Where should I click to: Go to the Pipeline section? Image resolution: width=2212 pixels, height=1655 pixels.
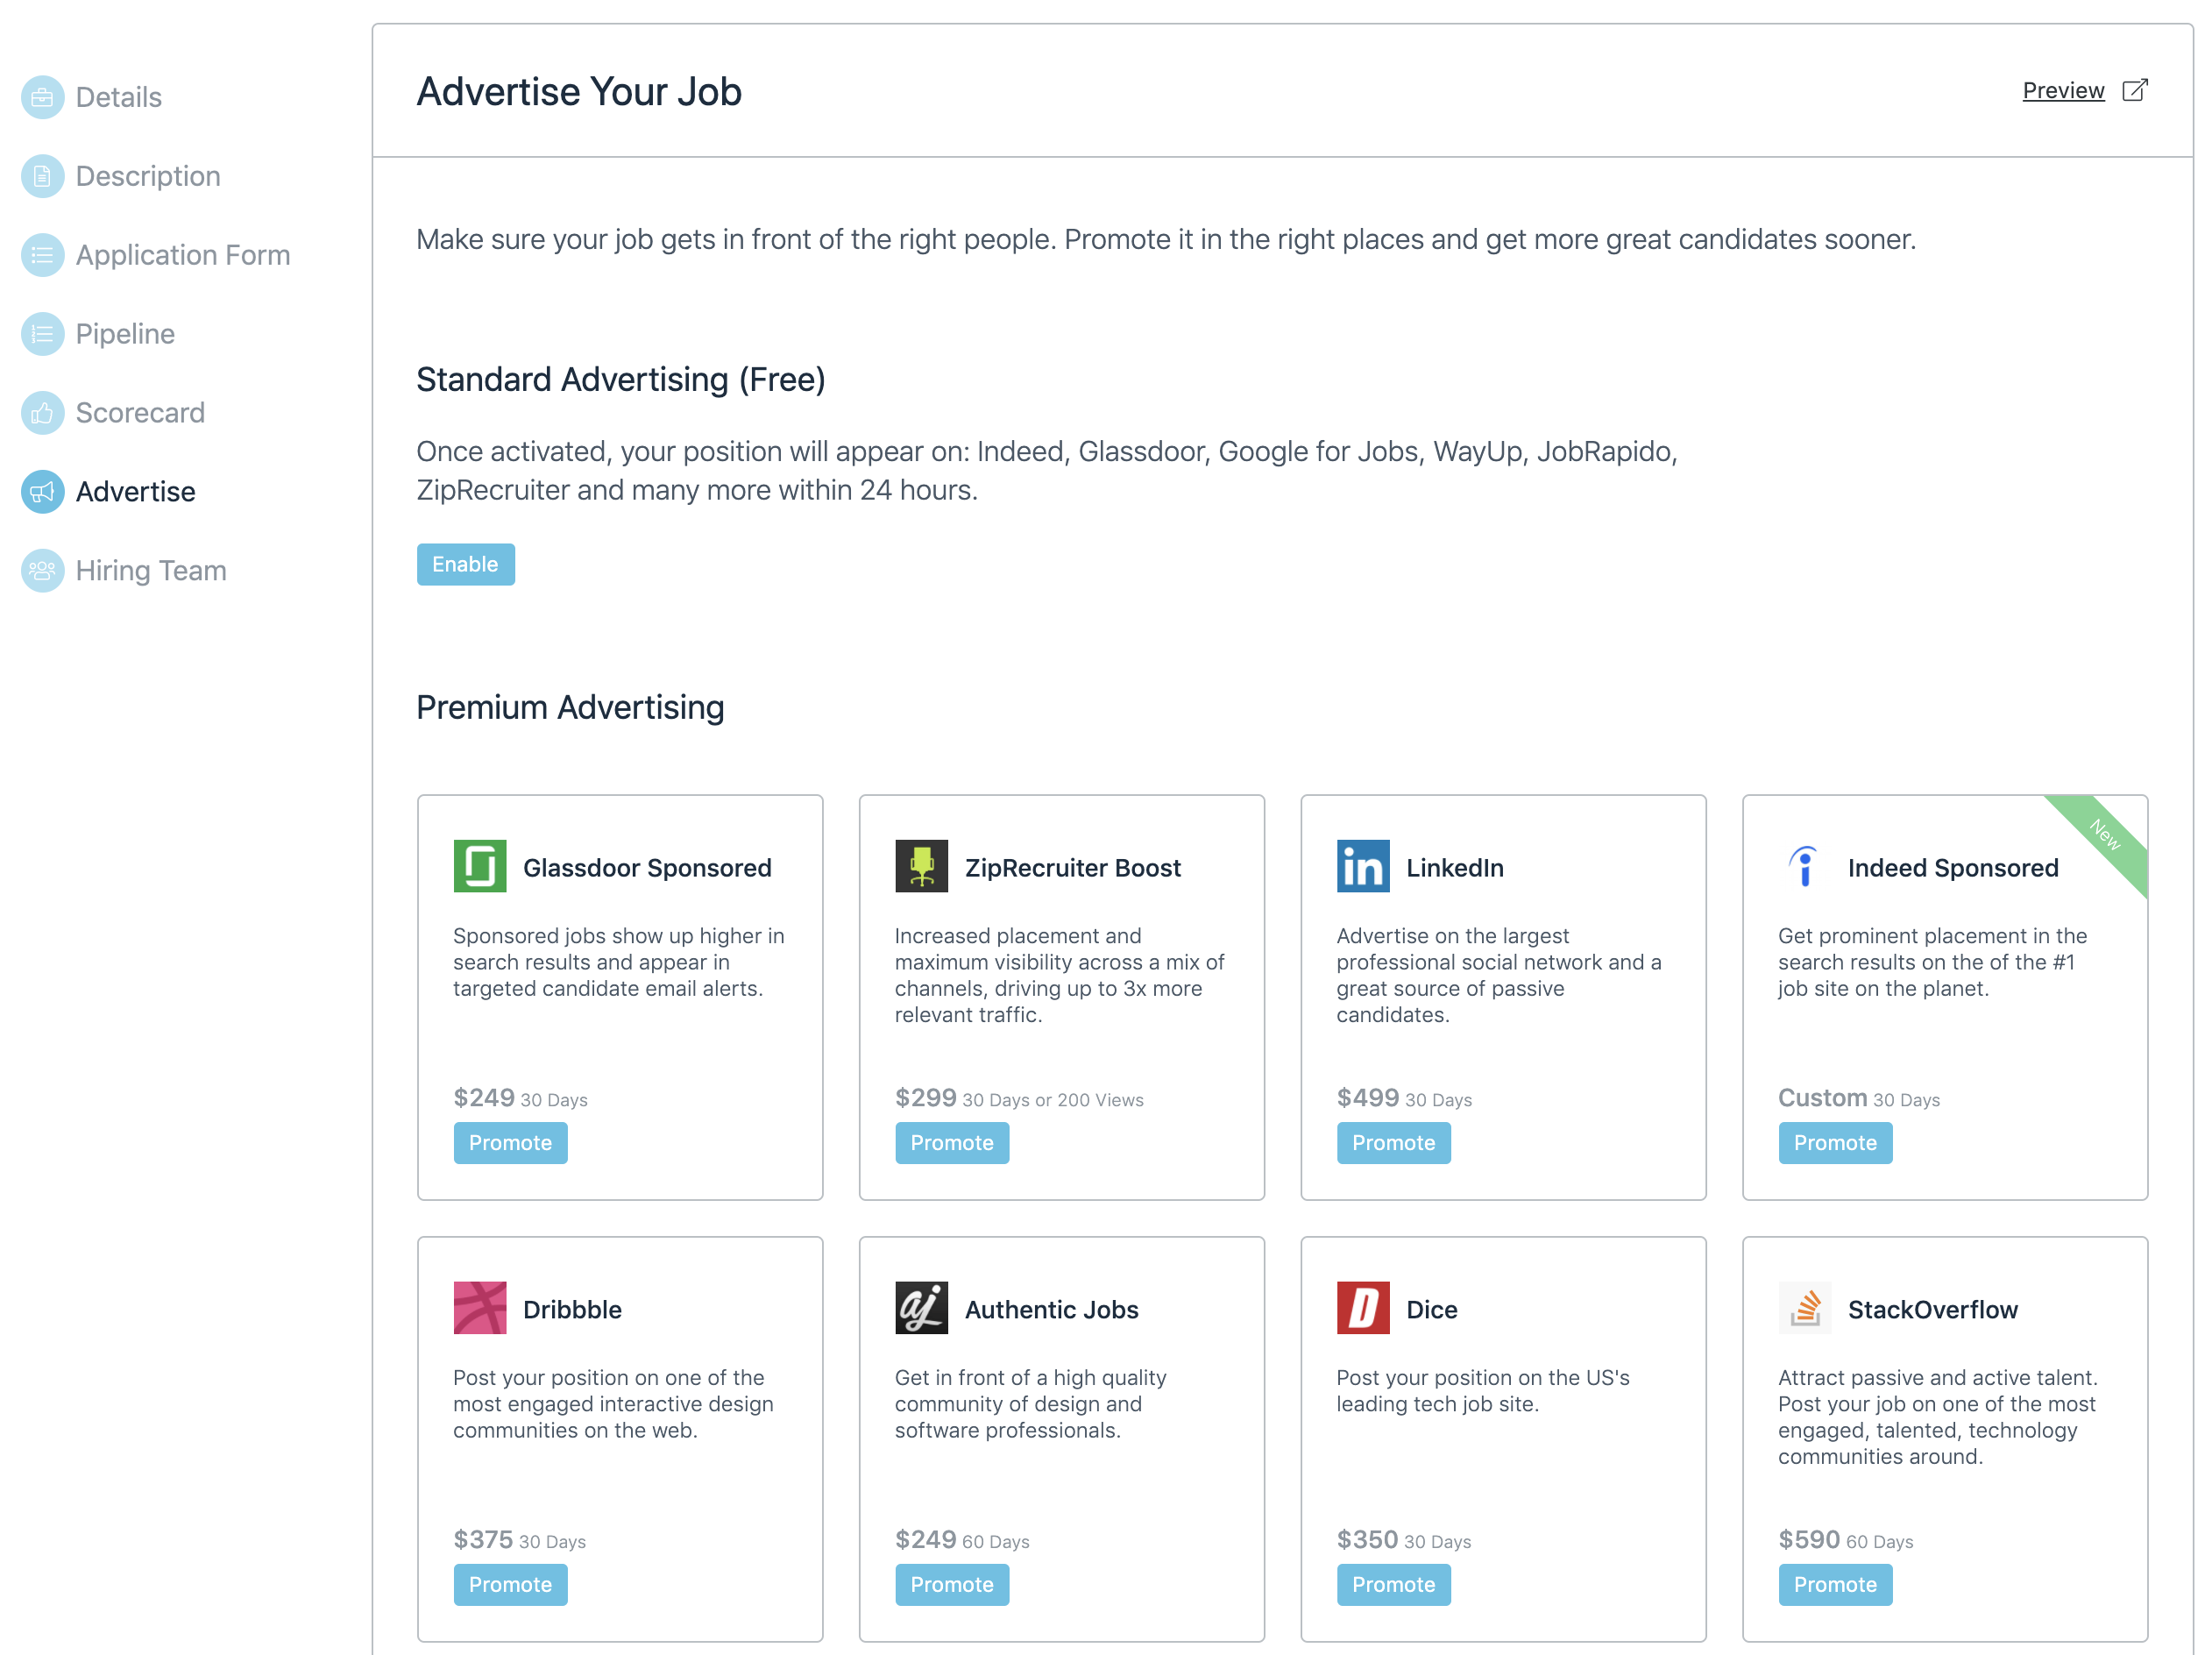[125, 334]
